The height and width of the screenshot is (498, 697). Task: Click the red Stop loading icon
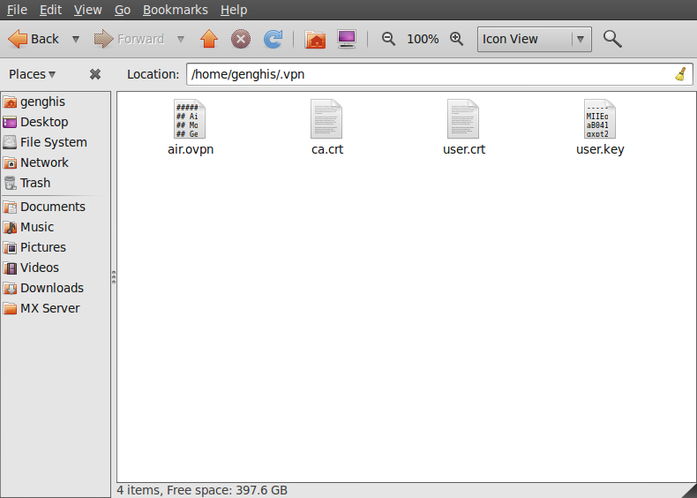click(x=241, y=39)
